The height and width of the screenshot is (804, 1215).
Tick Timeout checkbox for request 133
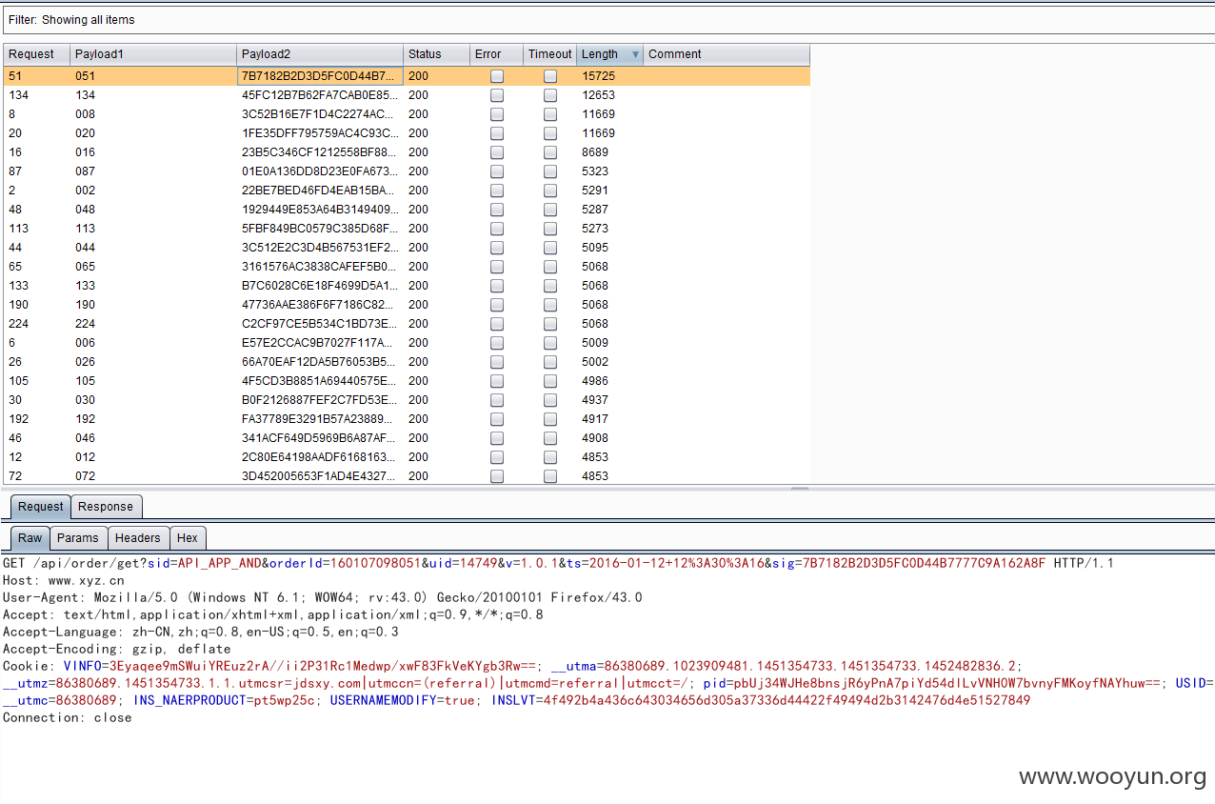pyautogui.click(x=550, y=286)
